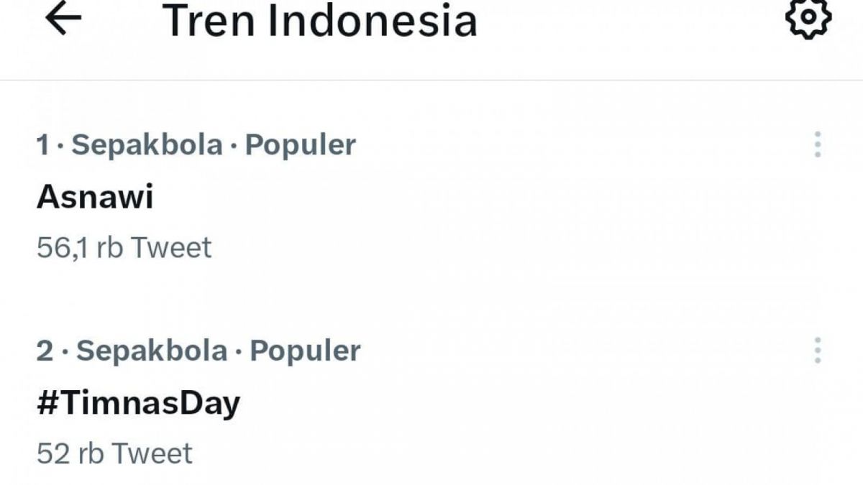Viewport: 863px width, 485px height.
Task: Click the Tren Indonesia header title
Action: click(x=321, y=22)
